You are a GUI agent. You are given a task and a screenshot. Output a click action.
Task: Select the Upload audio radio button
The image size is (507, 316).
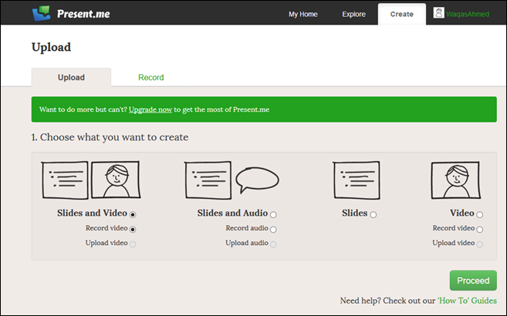coord(273,244)
